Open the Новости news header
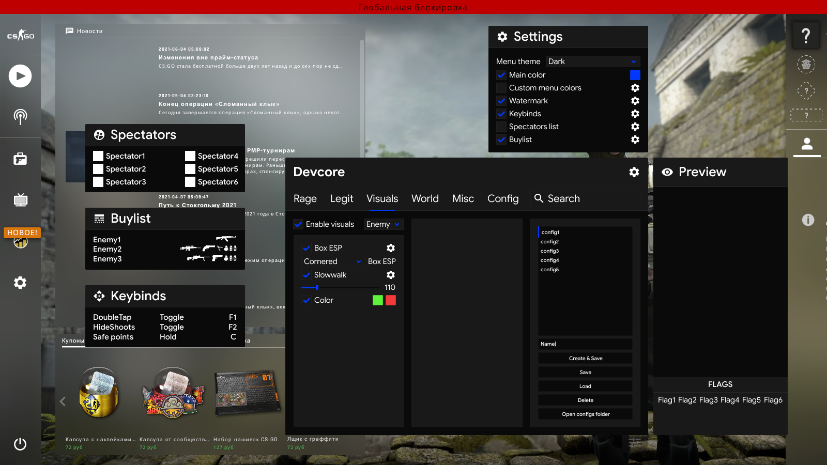Viewport: 827px width, 465px height. coord(84,31)
